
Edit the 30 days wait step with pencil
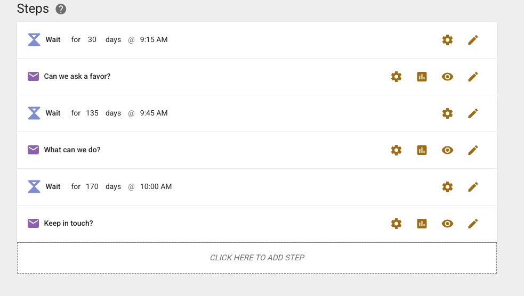click(x=473, y=40)
